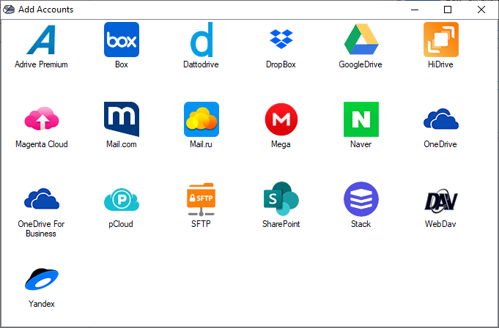The height and width of the screenshot is (328, 499).
Task: Choose the WebDav 'DAV' icon
Action: click(441, 200)
